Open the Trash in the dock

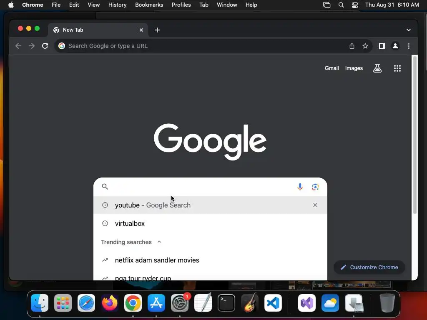click(x=387, y=302)
